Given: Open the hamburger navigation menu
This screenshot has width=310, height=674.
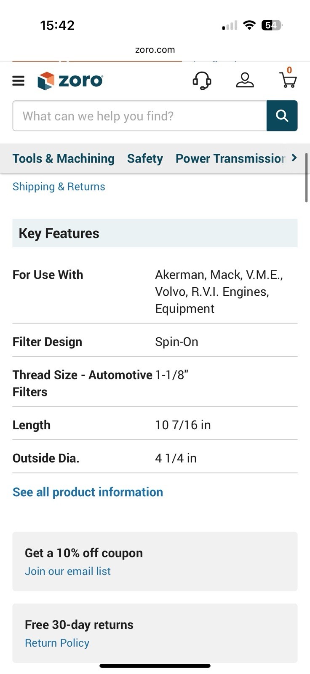Looking at the screenshot, I should click(x=19, y=80).
